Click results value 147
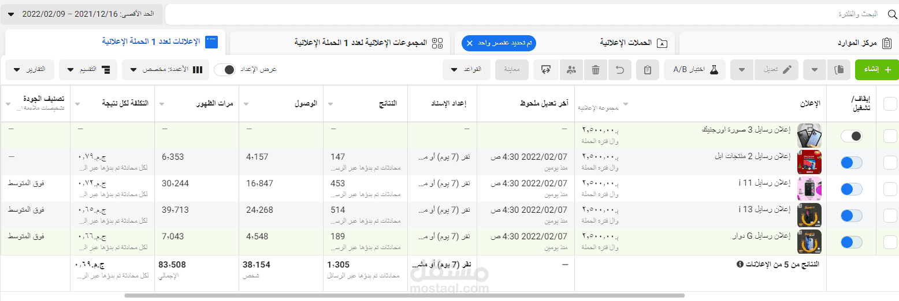 [x=337, y=157]
